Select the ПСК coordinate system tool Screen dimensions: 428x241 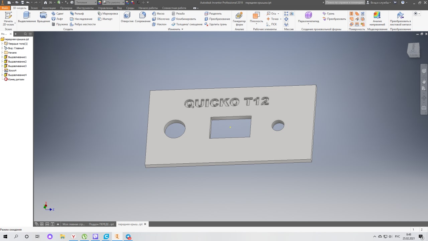click(x=272, y=24)
